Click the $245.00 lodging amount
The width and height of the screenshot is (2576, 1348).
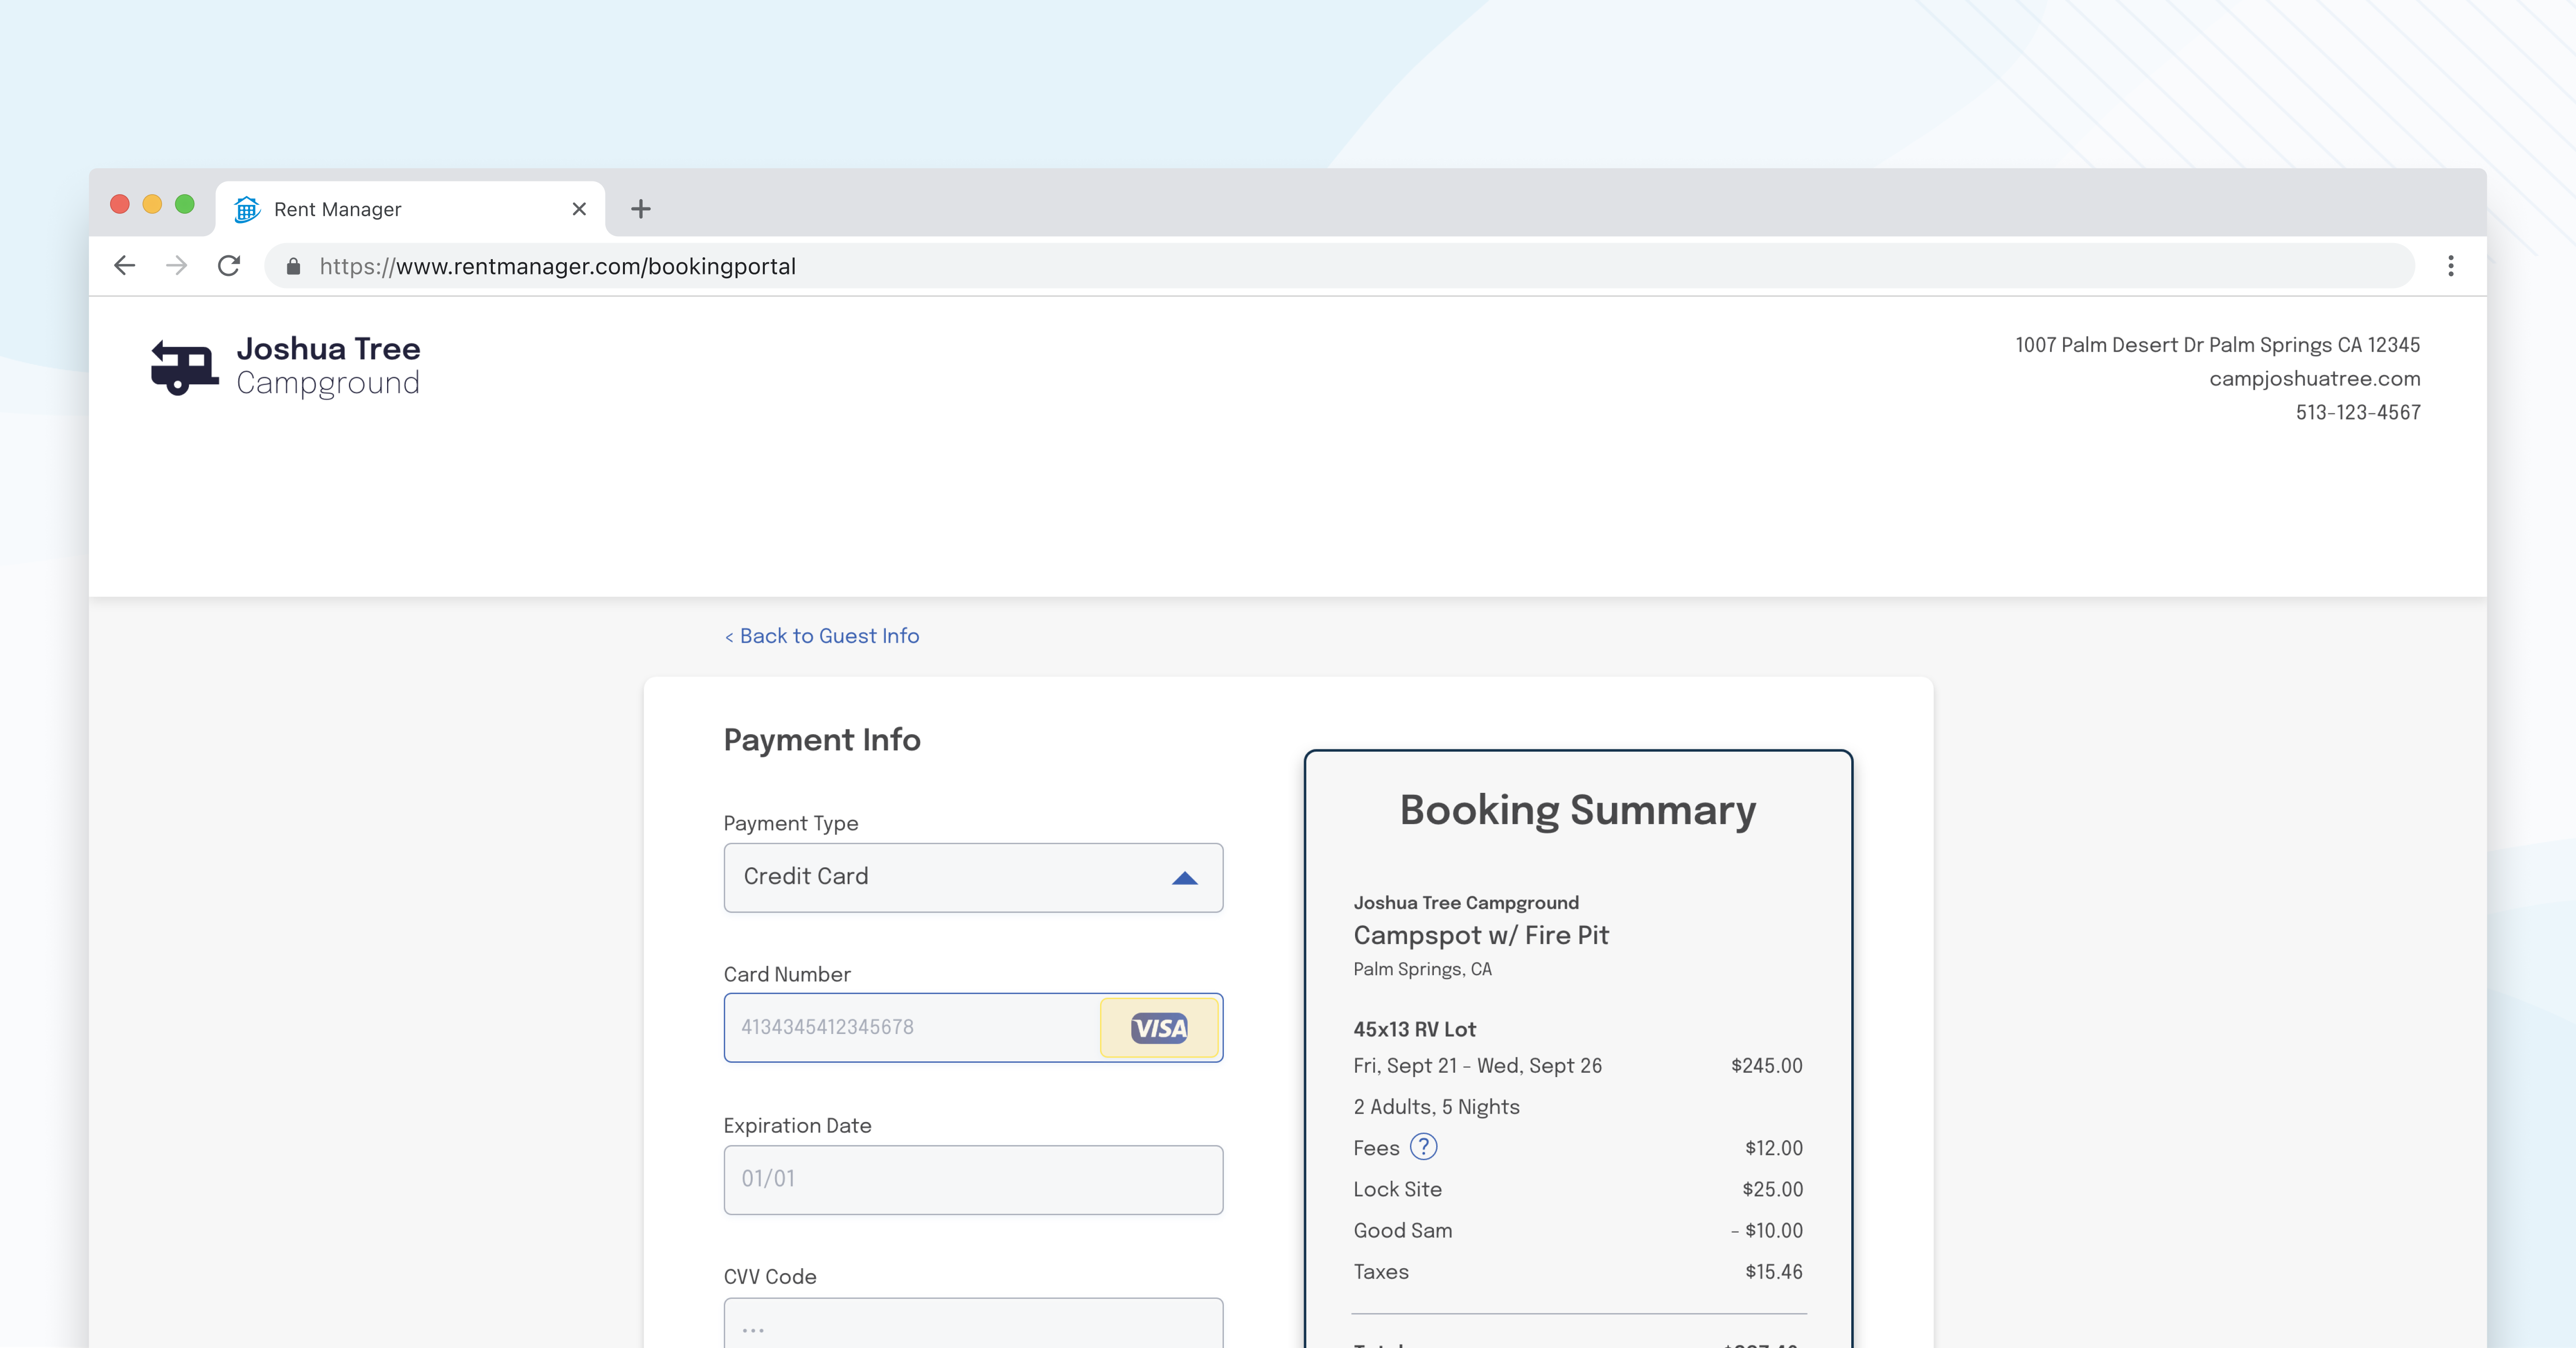click(x=1766, y=1065)
